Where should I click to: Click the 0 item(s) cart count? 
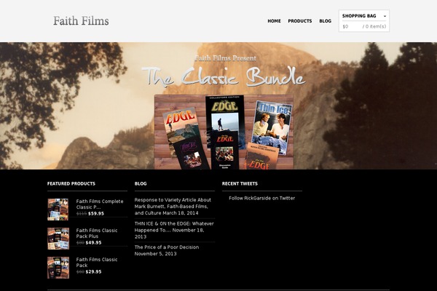click(376, 26)
